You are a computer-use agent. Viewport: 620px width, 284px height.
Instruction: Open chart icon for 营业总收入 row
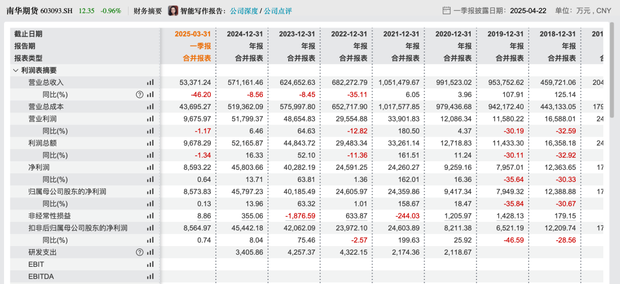(x=150, y=83)
